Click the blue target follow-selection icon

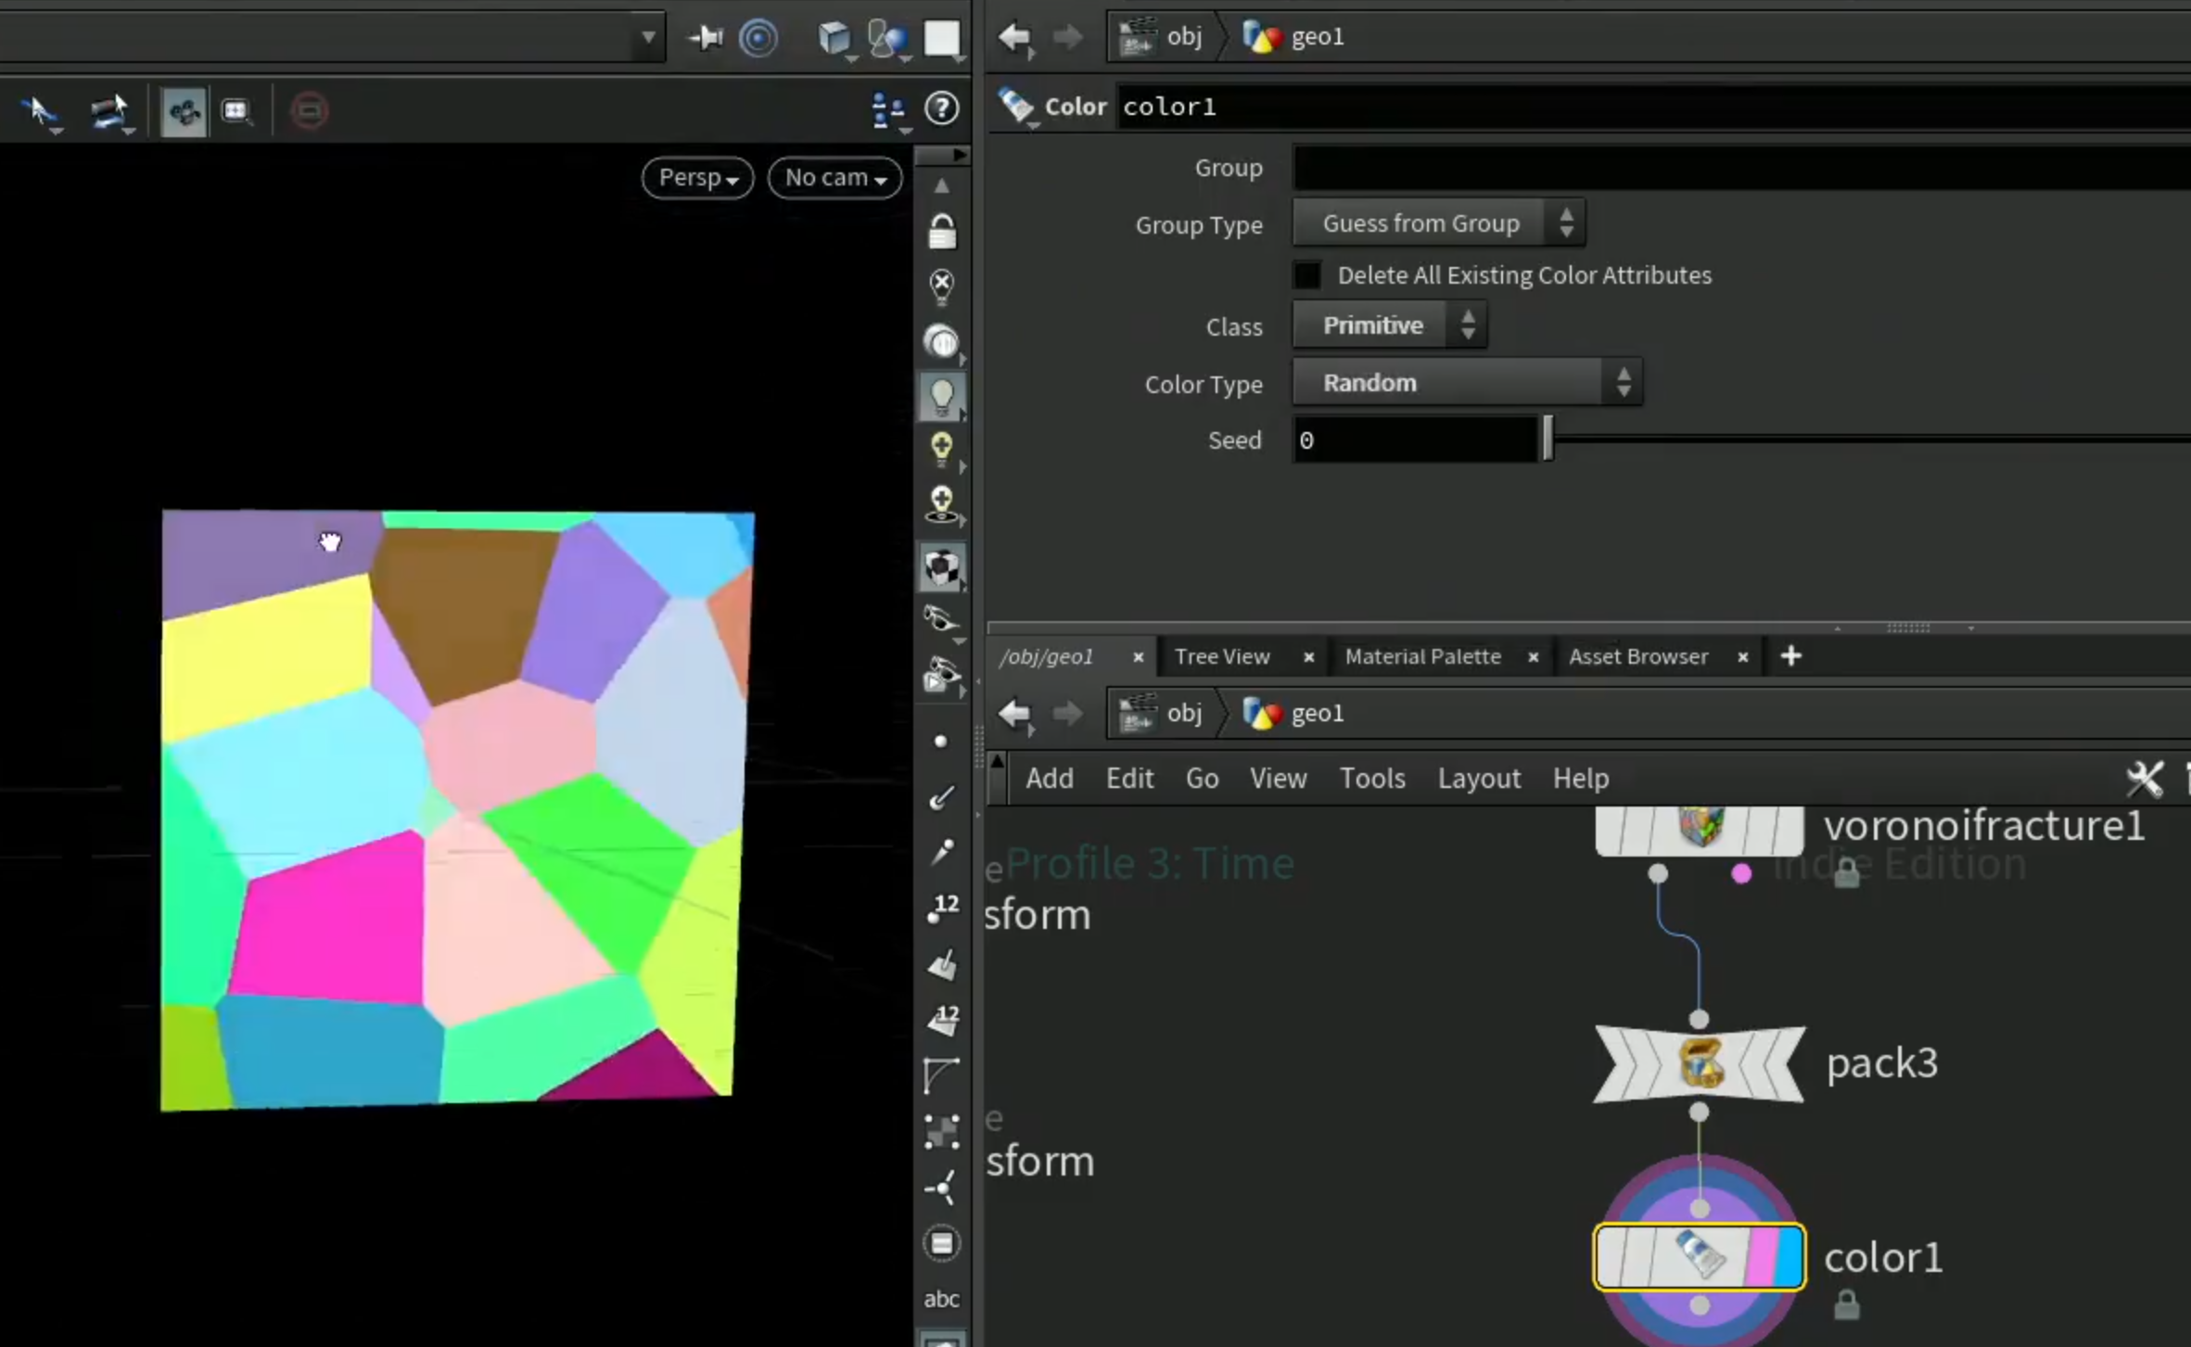click(x=758, y=37)
